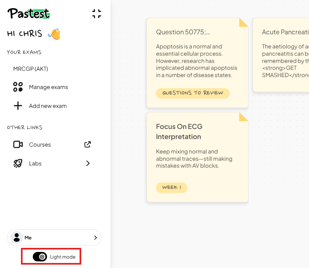Expand the Labs submenu chevron
The height and width of the screenshot is (268, 309).
click(x=88, y=163)
